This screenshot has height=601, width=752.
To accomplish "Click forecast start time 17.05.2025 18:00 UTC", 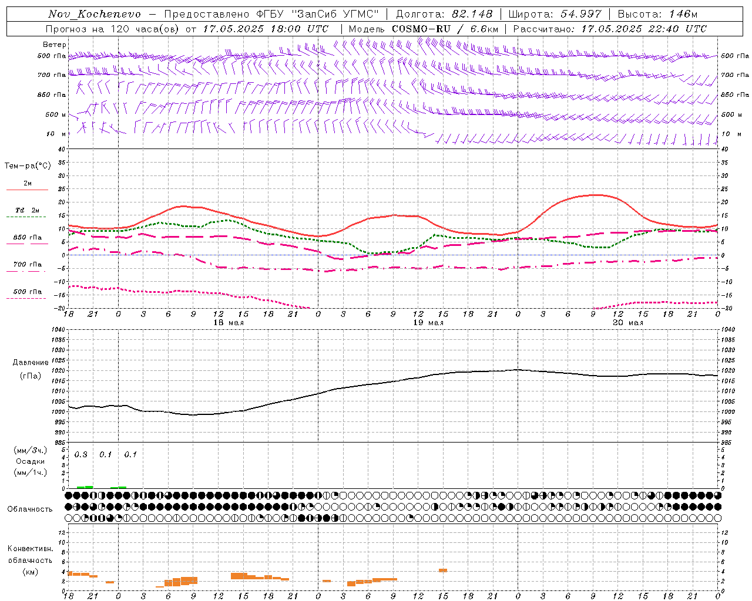I will click(266, 29).
